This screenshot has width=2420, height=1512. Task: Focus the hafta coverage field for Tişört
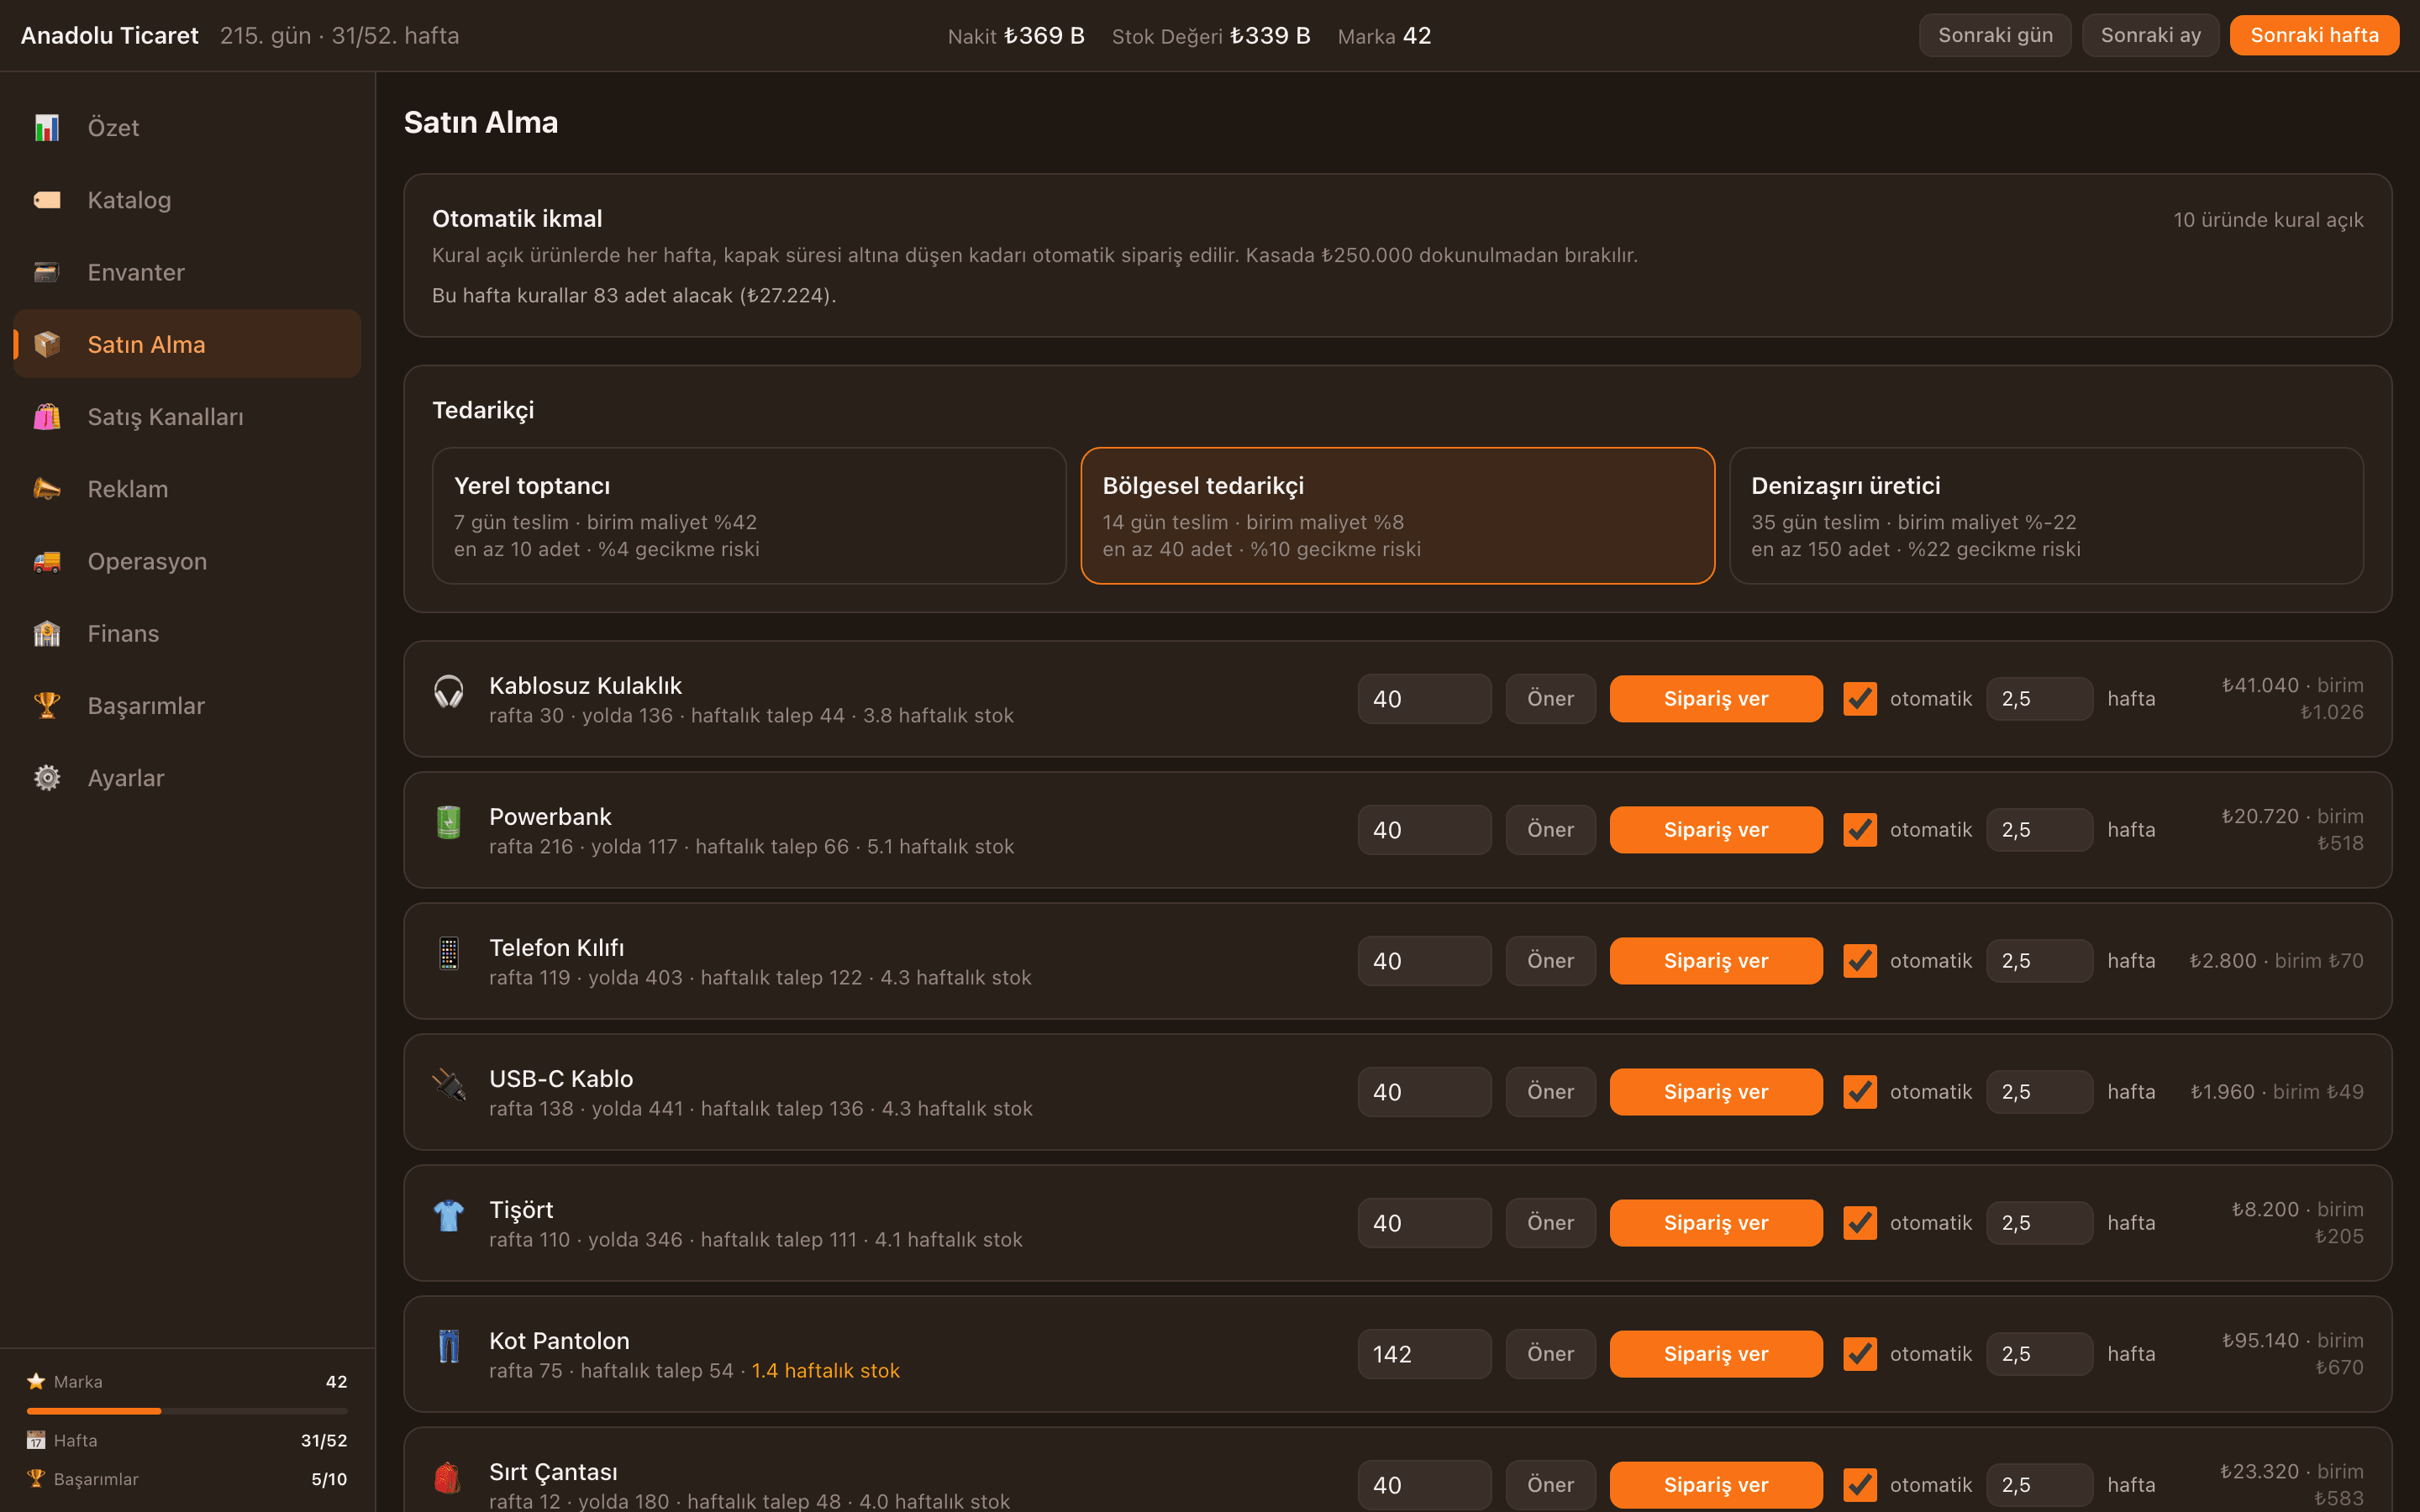(x=2039, y=1223)
